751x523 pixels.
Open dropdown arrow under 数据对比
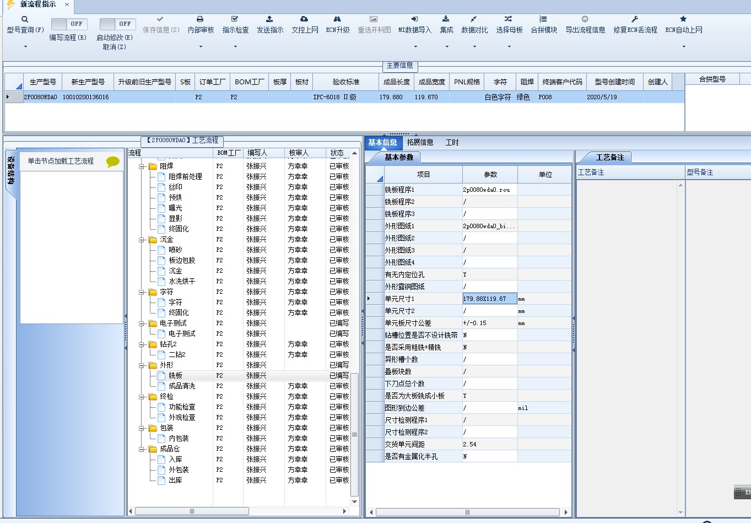[x=474, y=47]
